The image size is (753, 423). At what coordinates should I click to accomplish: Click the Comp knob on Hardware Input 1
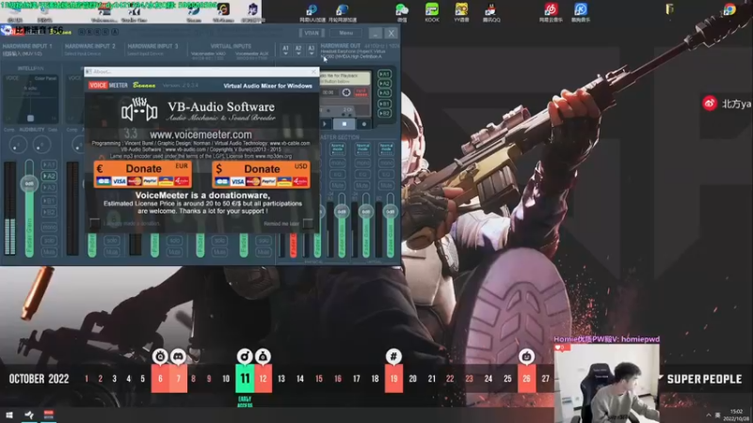(x=18, y=144)
